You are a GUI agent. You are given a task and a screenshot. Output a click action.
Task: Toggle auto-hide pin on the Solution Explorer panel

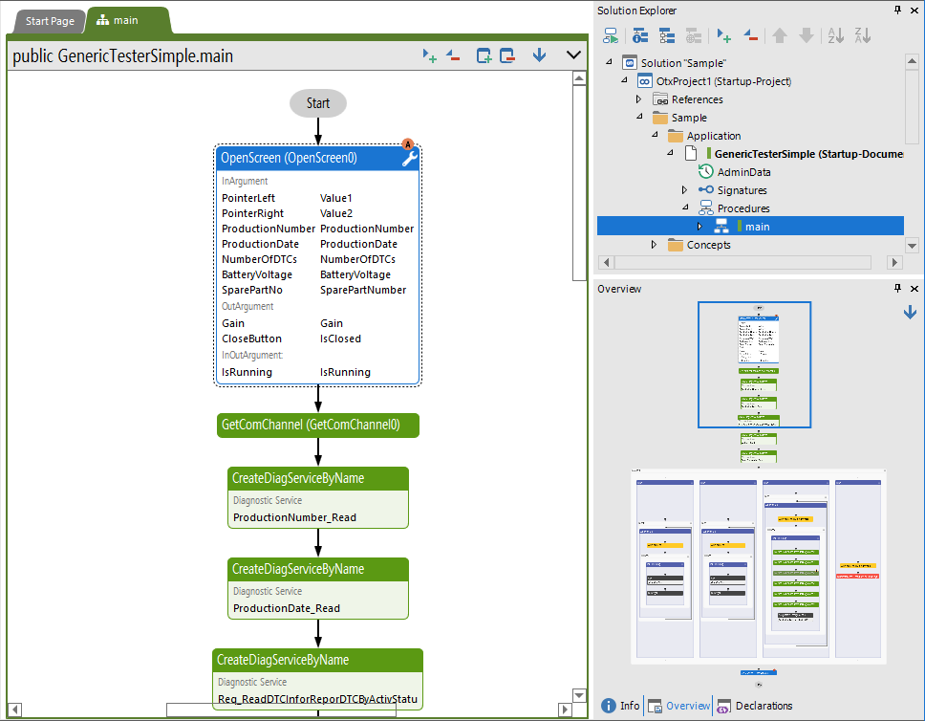(x=896, y=11)
